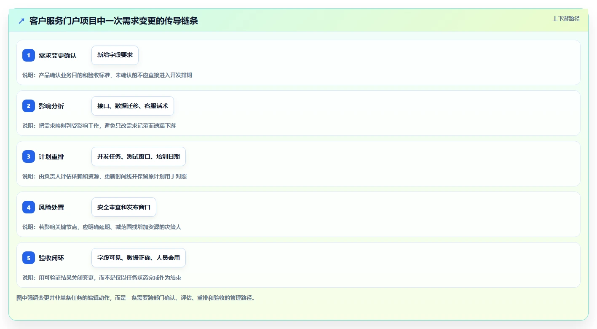This screenshot has height=329, width=597.
Task: Click the note starting 说明：由负责人评估依赖和资源
Action: coord(104,176)
